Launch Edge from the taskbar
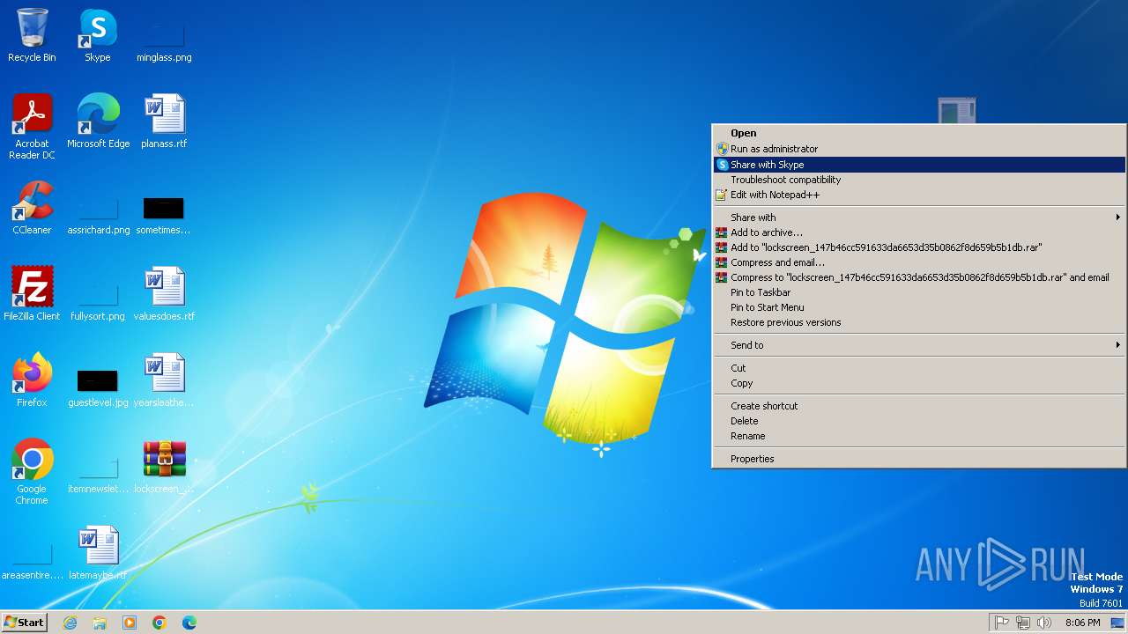This screenshot has width=1128, height=634. coord(189,623)
